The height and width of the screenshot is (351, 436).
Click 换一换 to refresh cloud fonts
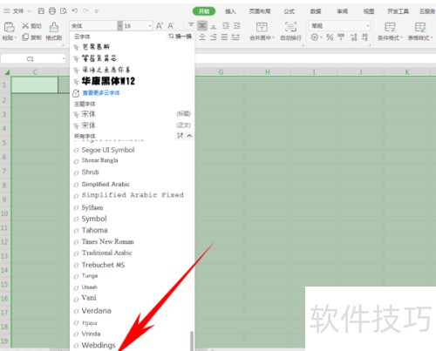coord(181,37)
